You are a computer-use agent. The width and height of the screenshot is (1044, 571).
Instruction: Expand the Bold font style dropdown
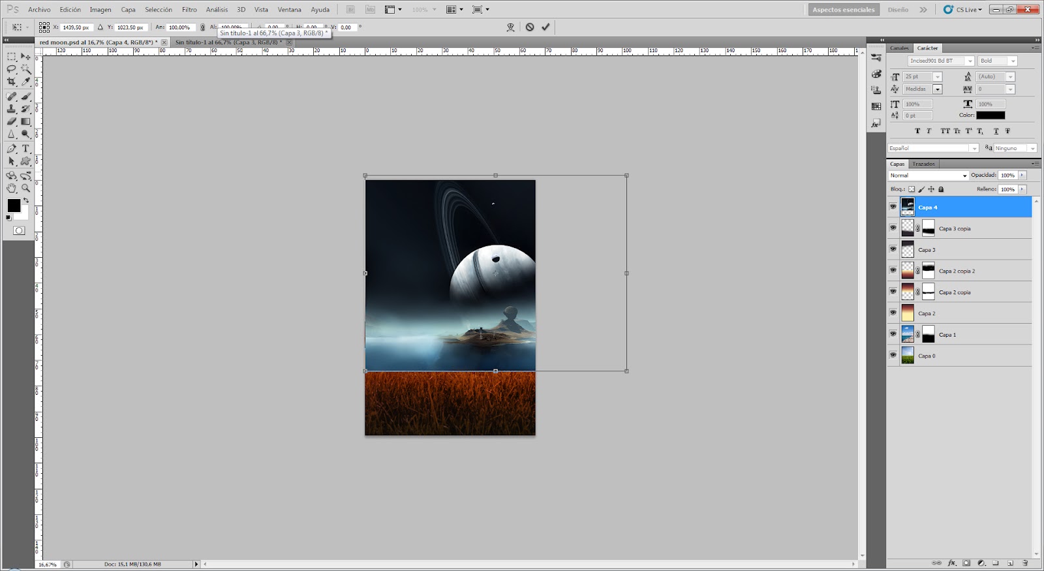pyautogui.click(x=1013, y=61)
